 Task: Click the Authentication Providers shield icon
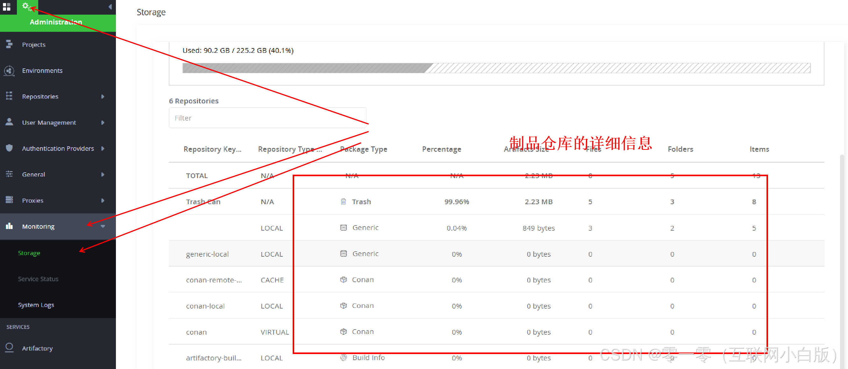coord(9,148)
